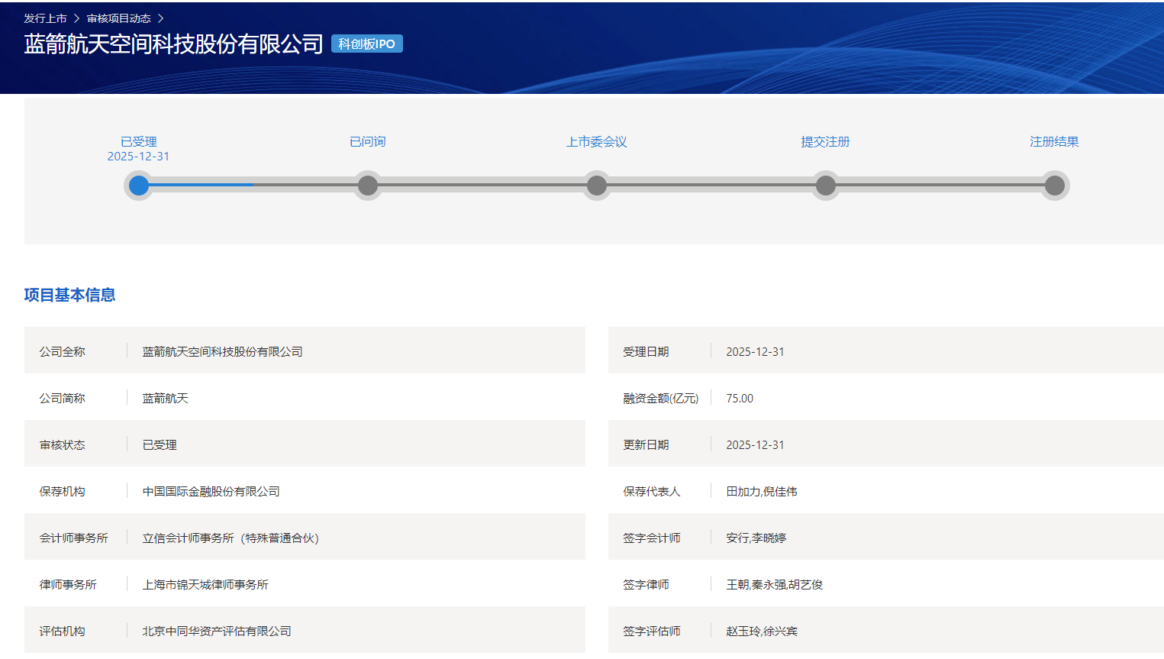Screen dimensions: 1164x659
Task: Click the chevron after 发行上市 breadcrumb
Action: 76,18
